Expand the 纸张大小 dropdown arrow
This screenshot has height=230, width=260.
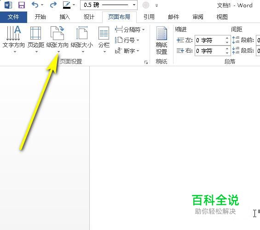[83, 52]
